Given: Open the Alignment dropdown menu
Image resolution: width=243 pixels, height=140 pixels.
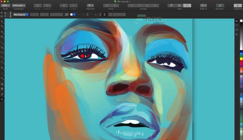Looking at the screenshot, I should coord(90,5).
